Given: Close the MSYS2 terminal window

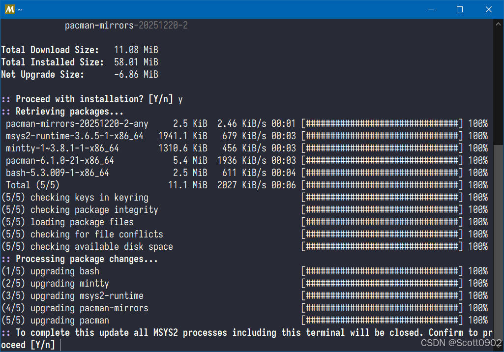Looking at the screenshot, I should [489, 9].
